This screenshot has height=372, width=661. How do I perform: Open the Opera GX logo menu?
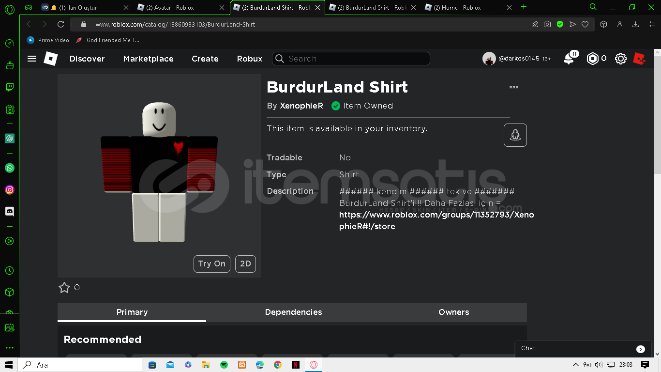pyautogui.click(x=9, y=8)
